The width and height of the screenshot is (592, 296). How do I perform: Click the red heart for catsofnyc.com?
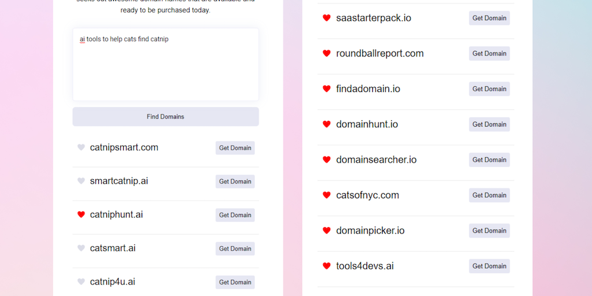pos(327,195)
